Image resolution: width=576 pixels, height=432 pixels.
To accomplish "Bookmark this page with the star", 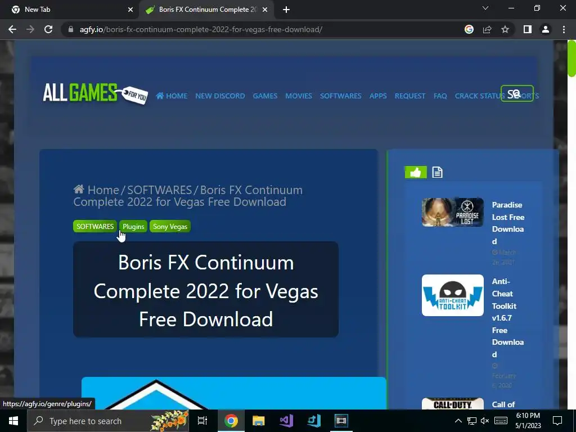I will 505,29.
